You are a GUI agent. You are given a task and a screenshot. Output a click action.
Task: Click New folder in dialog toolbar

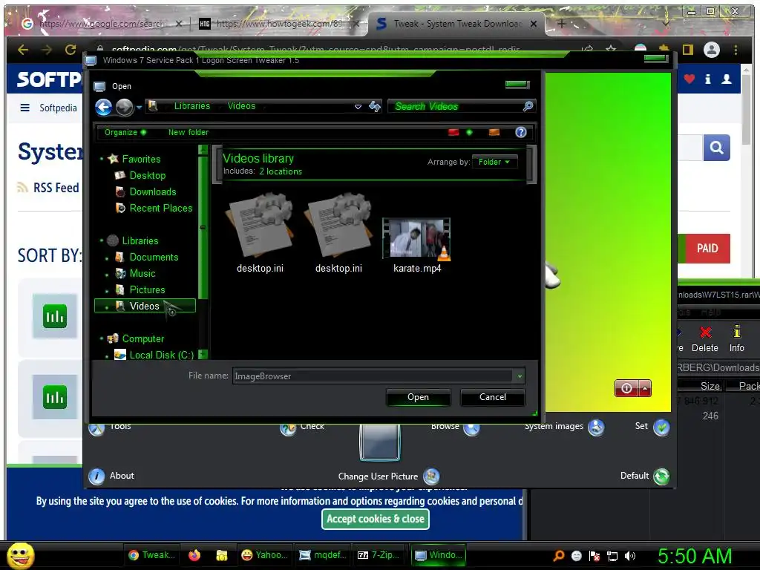tap(188, 132)
